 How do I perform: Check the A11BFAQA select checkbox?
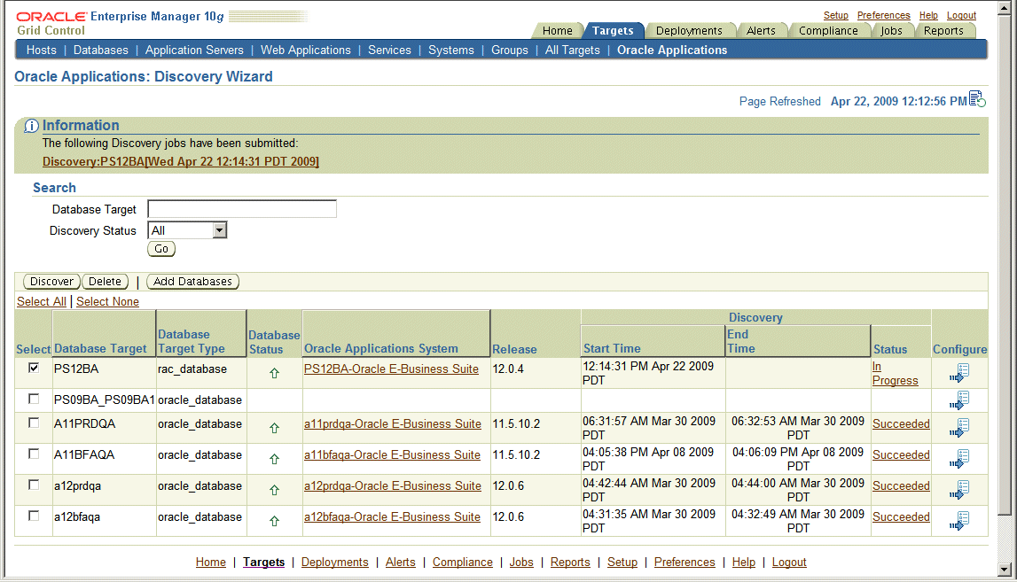click(34, 454)
